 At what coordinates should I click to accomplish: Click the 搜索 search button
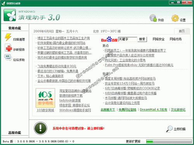(x=142, y=39)
